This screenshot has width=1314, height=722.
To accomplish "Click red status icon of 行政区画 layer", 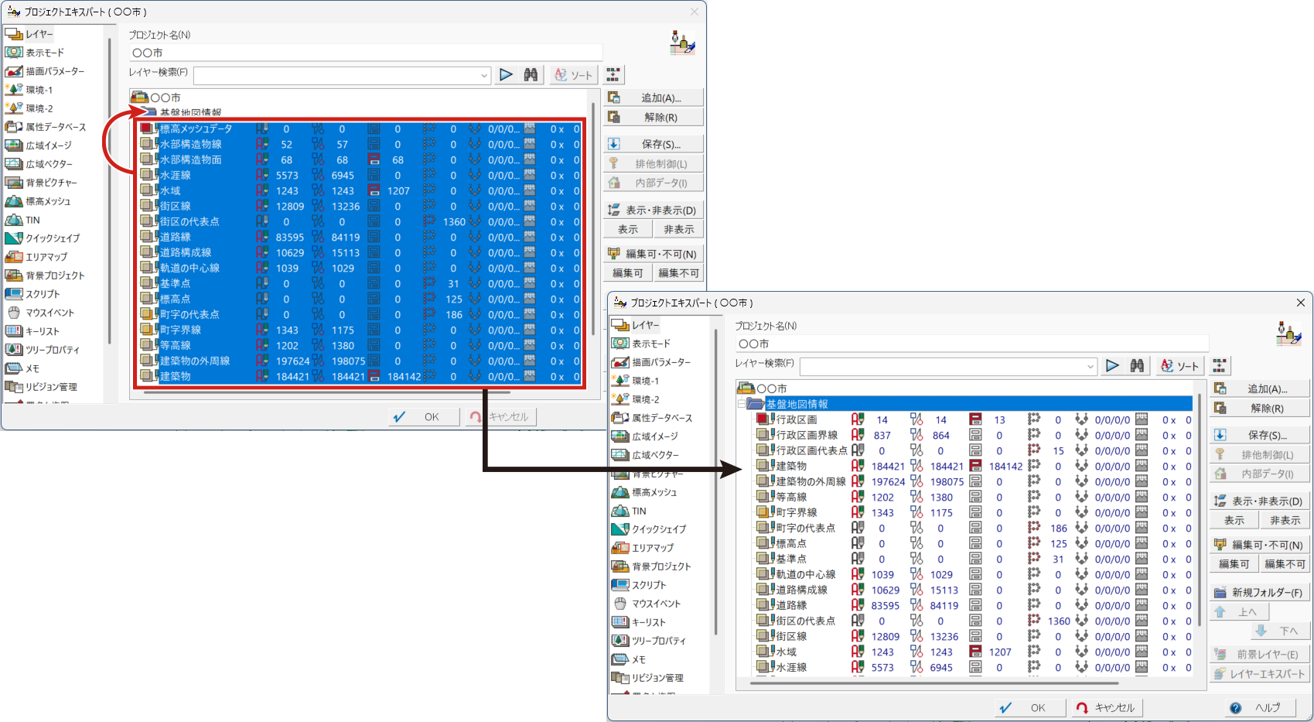I will [x=975, y=419].
